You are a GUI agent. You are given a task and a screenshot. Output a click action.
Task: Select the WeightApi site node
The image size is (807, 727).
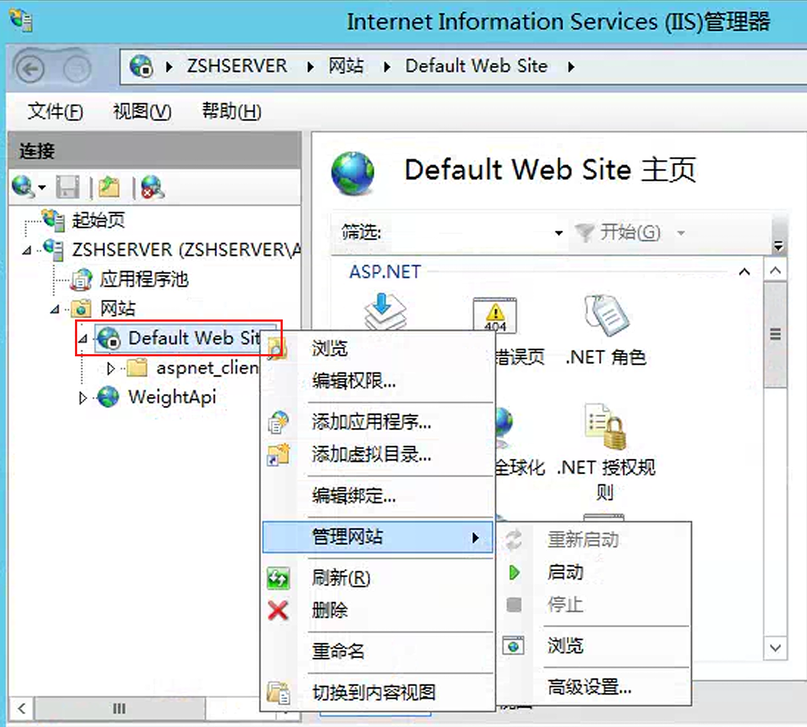[x=172, y=397]
